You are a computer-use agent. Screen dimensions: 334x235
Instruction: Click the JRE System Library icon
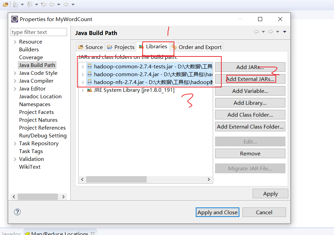[x=90, y=90]
